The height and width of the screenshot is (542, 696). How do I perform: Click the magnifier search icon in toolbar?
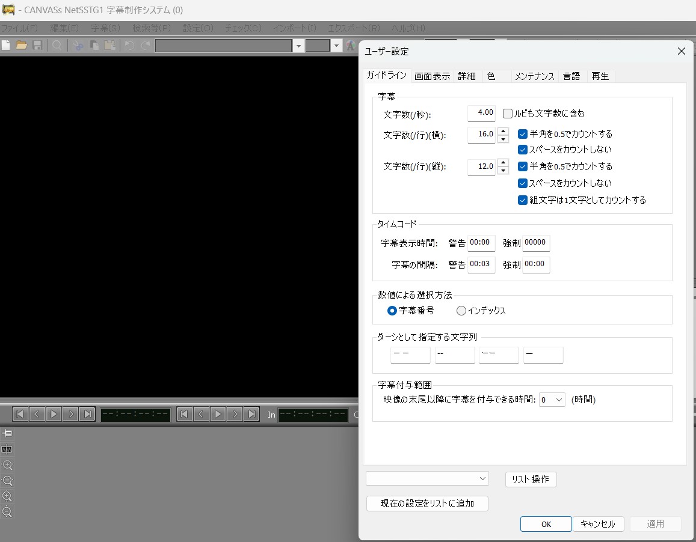pos(57,46)
